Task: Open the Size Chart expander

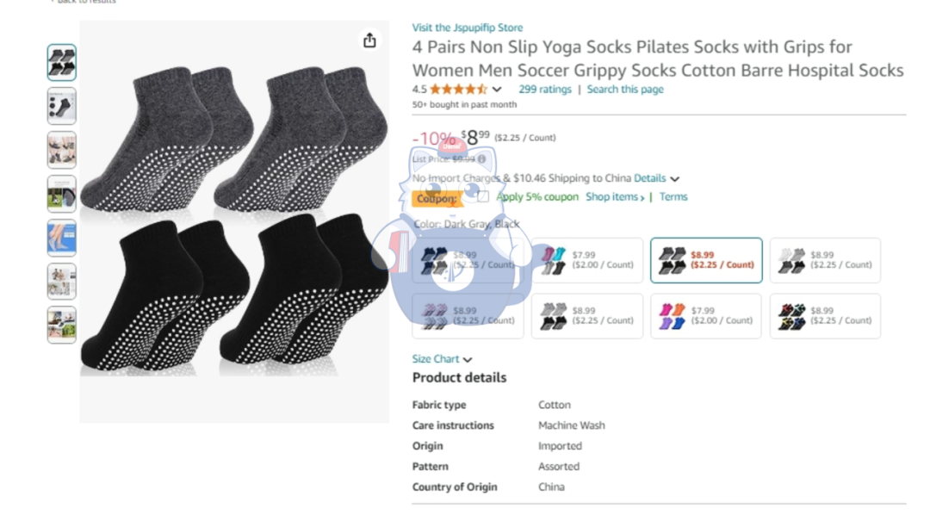Action: tap(442, 359)
